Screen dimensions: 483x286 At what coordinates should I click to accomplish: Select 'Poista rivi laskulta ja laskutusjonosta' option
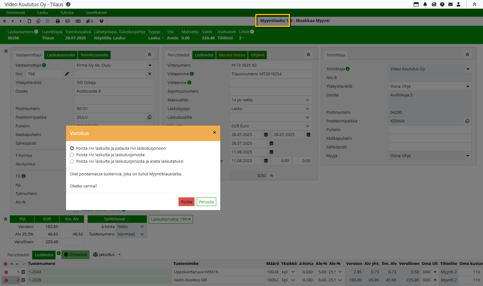click(72, 155)
